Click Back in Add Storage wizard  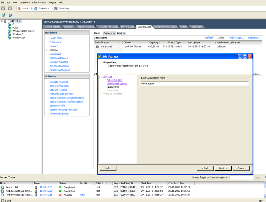[205, 168]
